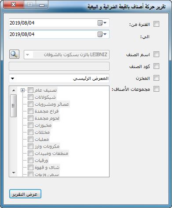Click the magnifier search icon button
This screenshot has height=208, width=172.
pos(14,54)
